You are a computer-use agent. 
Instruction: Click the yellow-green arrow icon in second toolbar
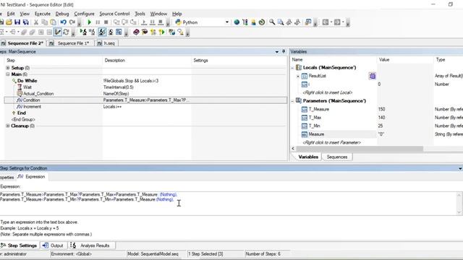(161, 32)
